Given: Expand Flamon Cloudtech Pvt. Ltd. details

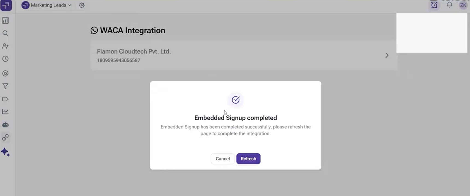Looking at the screenshot, I should (387, 55).
